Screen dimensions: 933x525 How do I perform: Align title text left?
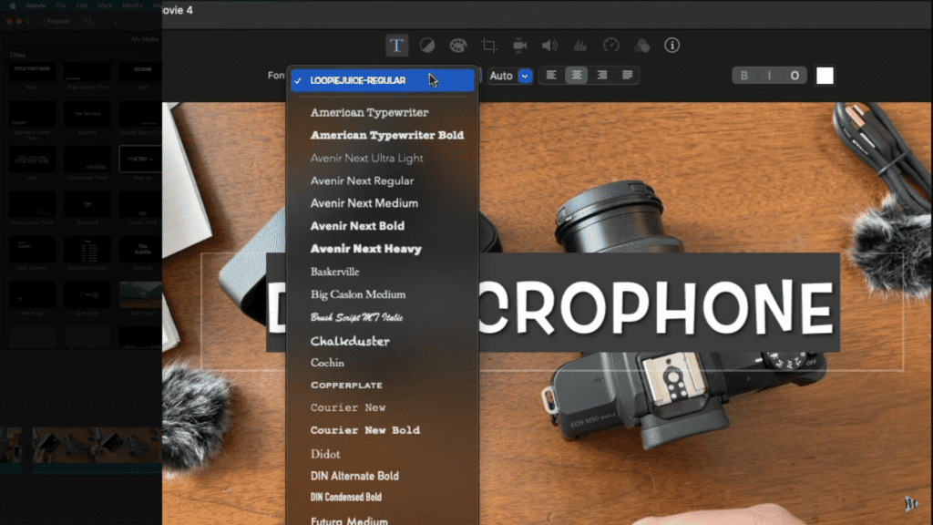pos(551,75)
